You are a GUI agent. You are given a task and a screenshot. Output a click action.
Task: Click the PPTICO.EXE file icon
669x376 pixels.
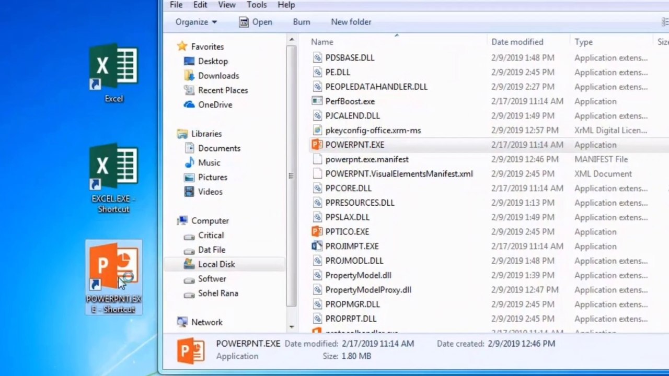pos(317,231)
